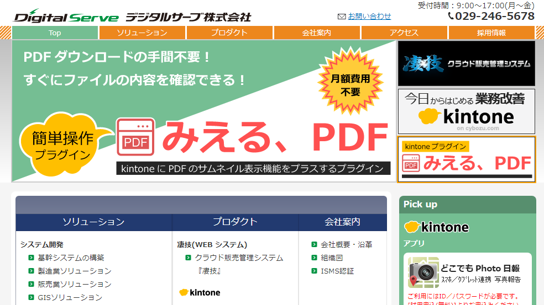Viewport: 544px width, 305px height.
Task: Select the 会社案内 navigation tab
Action: point(316,33)
